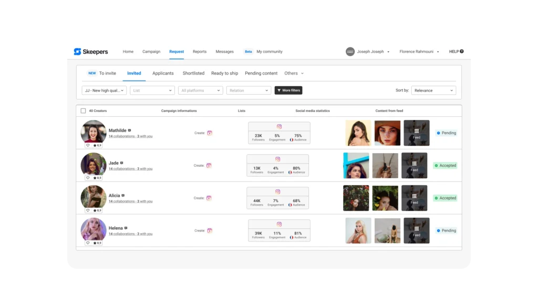
Task: Open Alicia's first feed photo with flowers
Action: (x=356, y=198)
